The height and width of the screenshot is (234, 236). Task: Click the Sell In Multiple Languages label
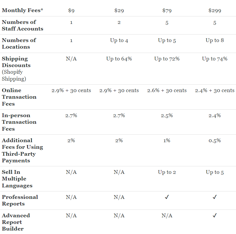coord(17,179)
